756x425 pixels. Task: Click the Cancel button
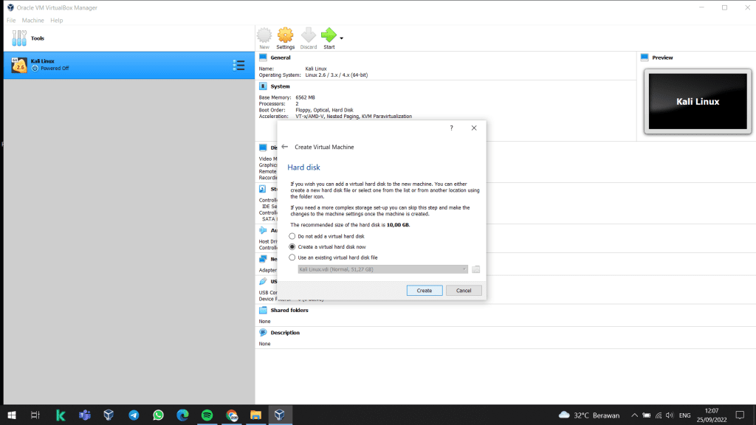point(464,291)
